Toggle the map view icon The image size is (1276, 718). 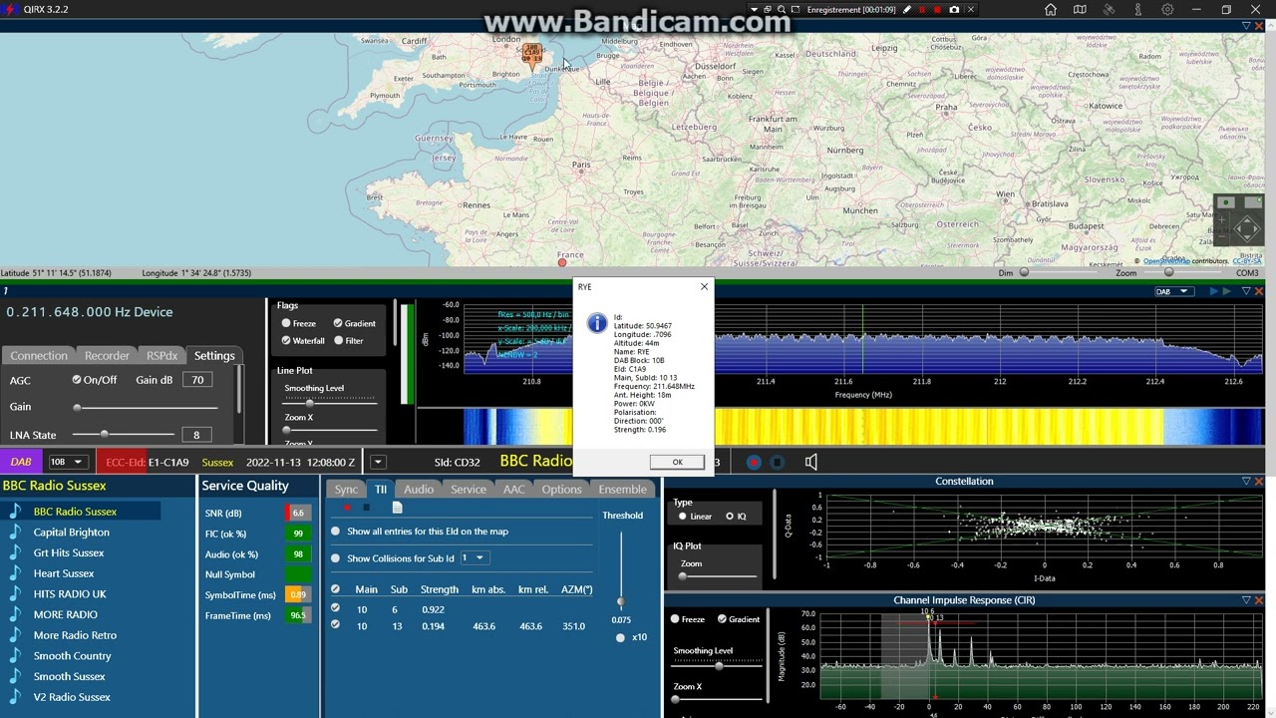pos(1080,10)
